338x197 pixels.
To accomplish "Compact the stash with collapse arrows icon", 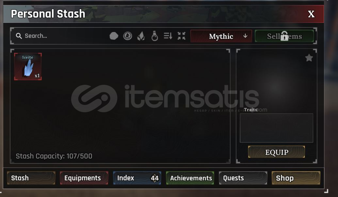I will [182, 36].
